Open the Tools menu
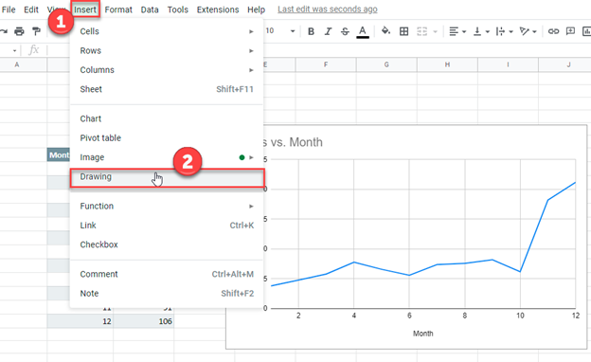This screenshot has height=362, width=591. click(x=177, y=9)
